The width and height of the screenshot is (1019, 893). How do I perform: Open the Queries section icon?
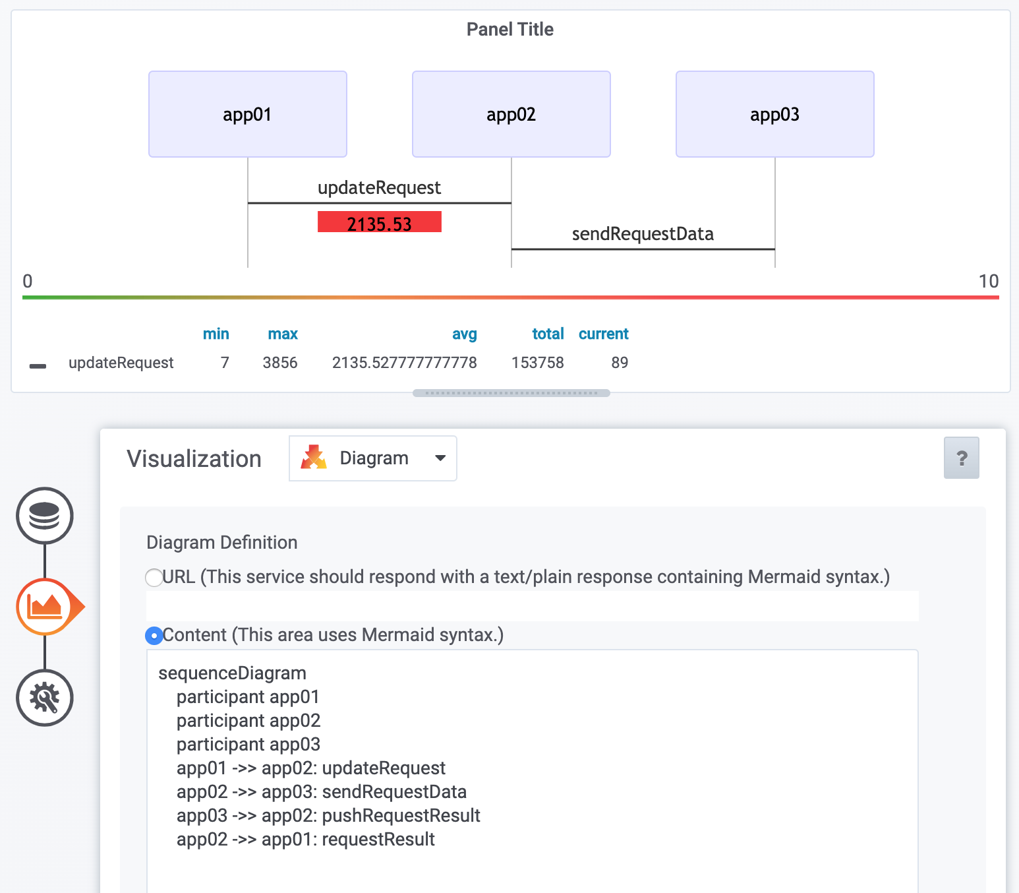click(x=44, y=516)
